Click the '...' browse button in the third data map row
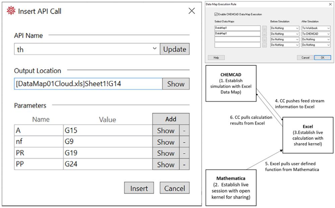335x208 pixels. click(265, 39)
